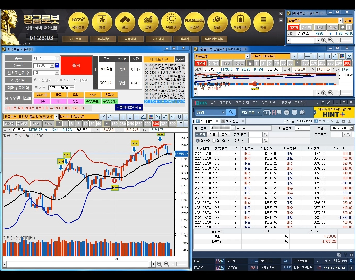Open the calculator icon in HTS toolbar
The width and height of the screenshot is (356, 280).
pos(295,112)
